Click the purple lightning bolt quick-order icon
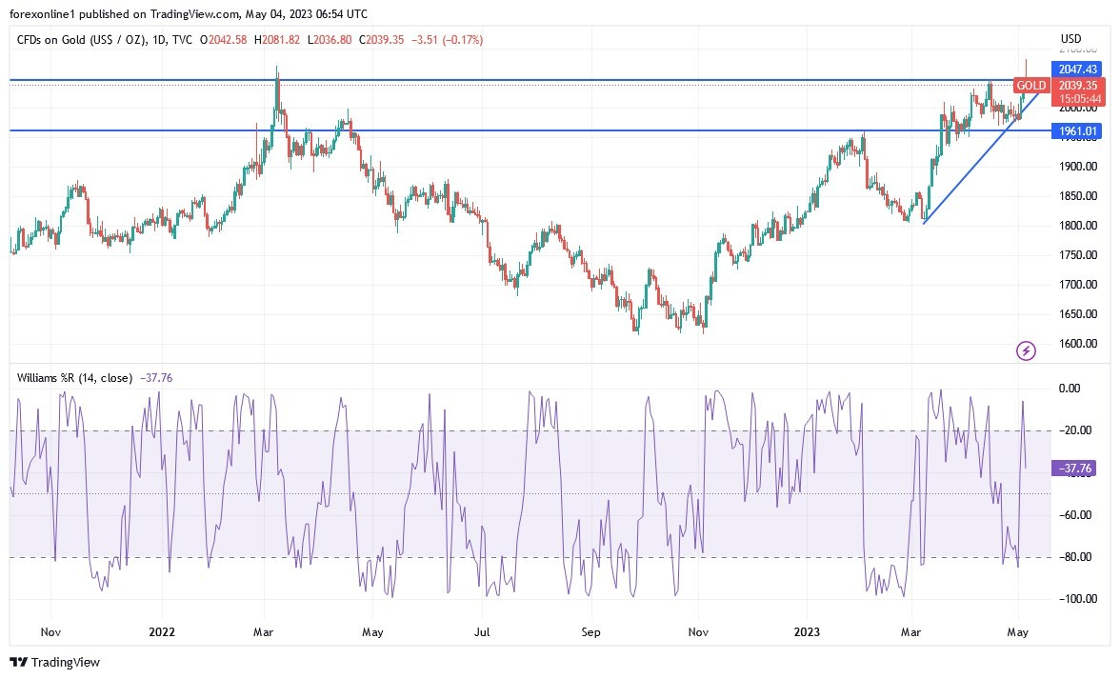The height and width of the screenshot is (679, 1120). 1025,350
